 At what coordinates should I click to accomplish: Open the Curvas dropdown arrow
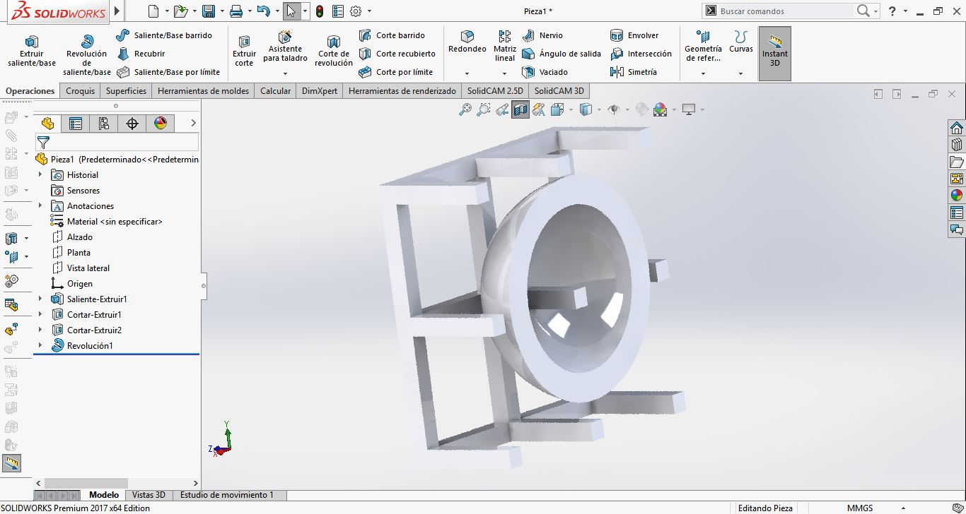[741, 73]
